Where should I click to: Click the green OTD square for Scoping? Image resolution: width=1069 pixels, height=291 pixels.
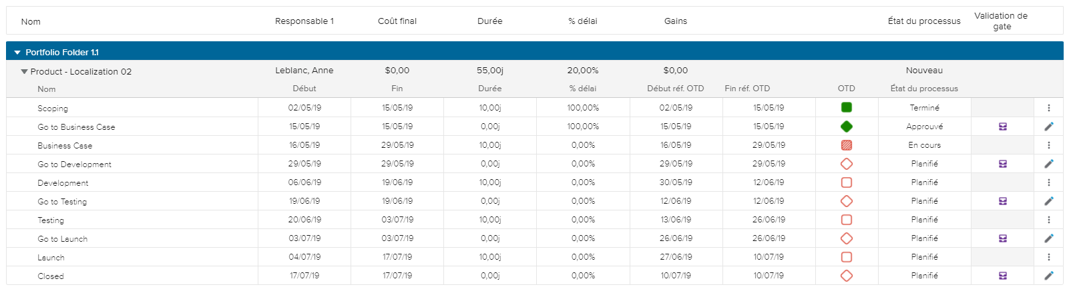(x=846, y=107)
